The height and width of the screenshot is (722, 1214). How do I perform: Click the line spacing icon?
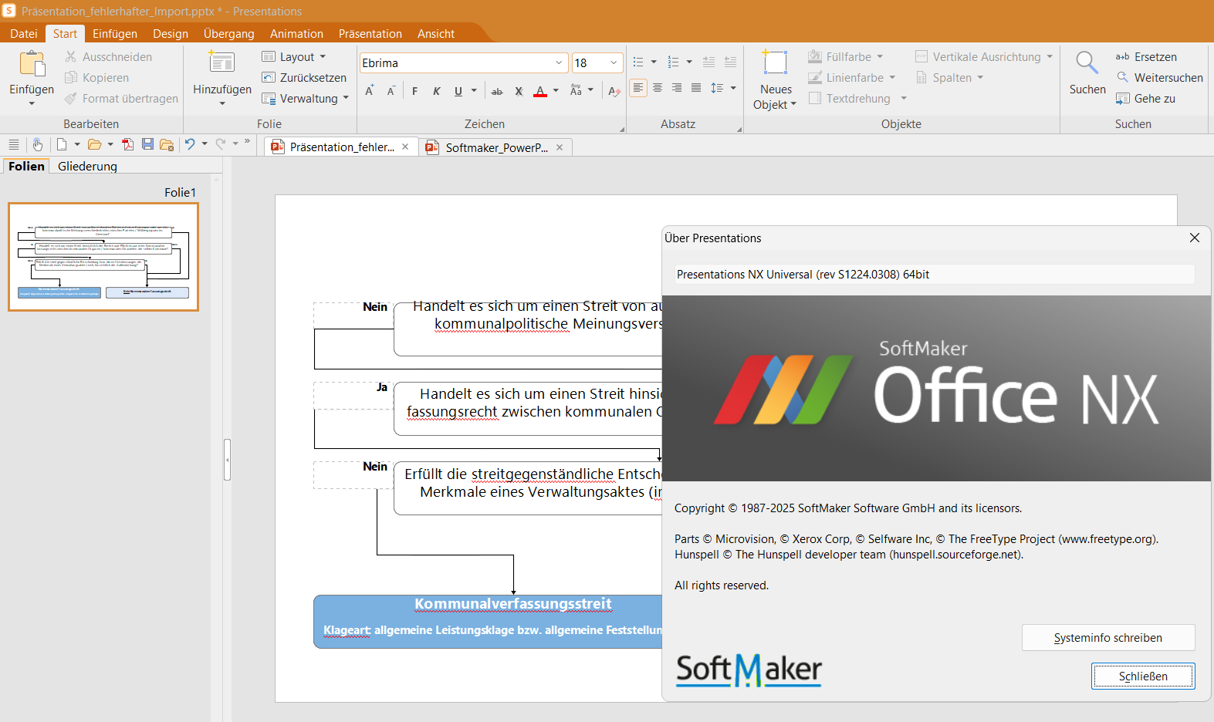[717, 88]
